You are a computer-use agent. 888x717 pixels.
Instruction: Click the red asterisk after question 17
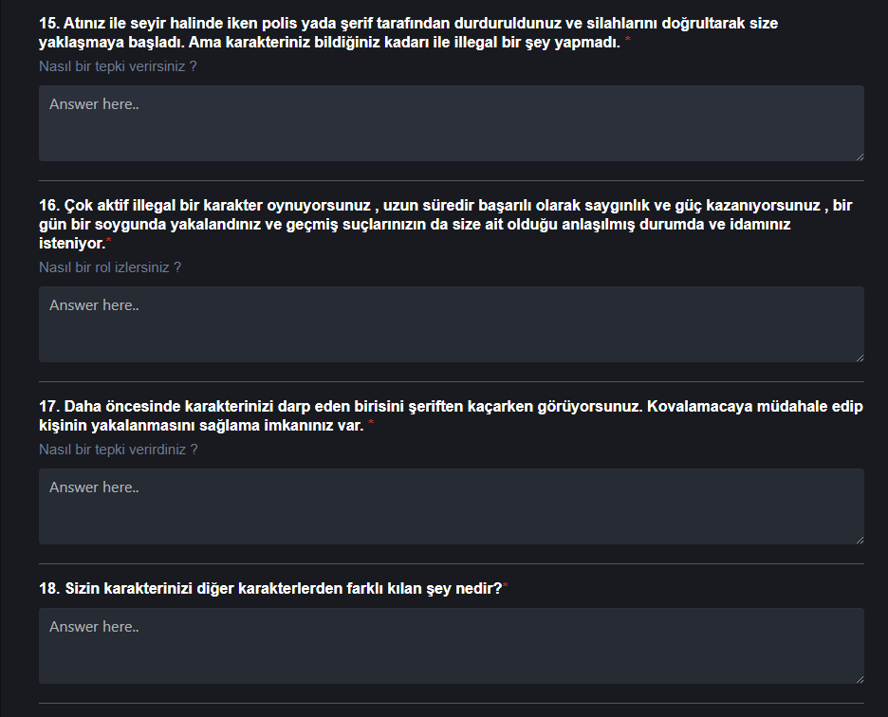click(371, 422)
